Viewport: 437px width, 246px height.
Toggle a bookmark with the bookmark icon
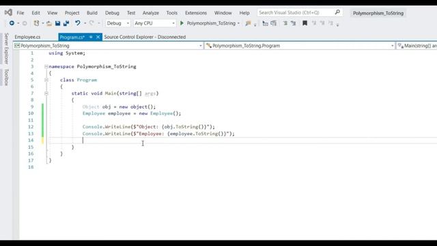[x=305, y=23]
